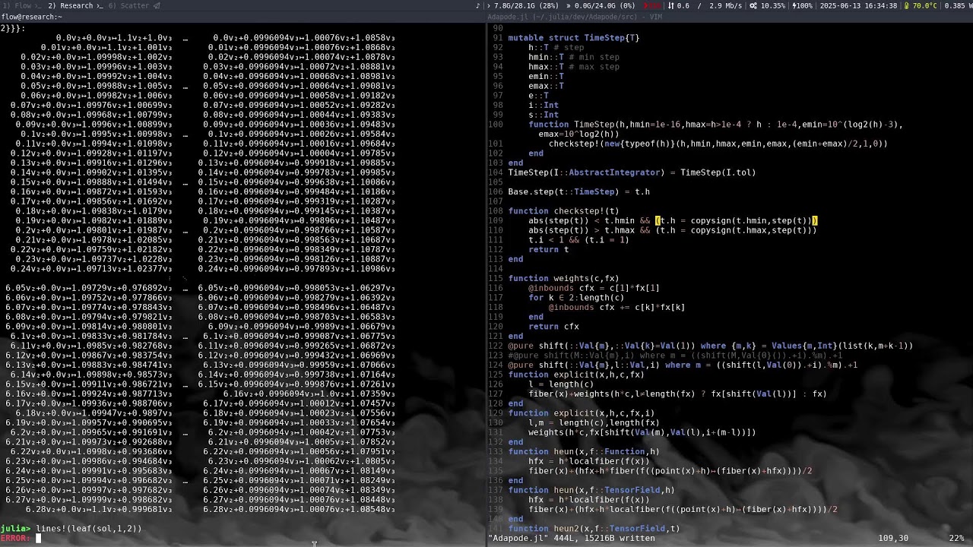Click 'function explicit(x,h,c,fx,i)' on line 129
Viewport: 973px width, 547px height.
point(582,413)
